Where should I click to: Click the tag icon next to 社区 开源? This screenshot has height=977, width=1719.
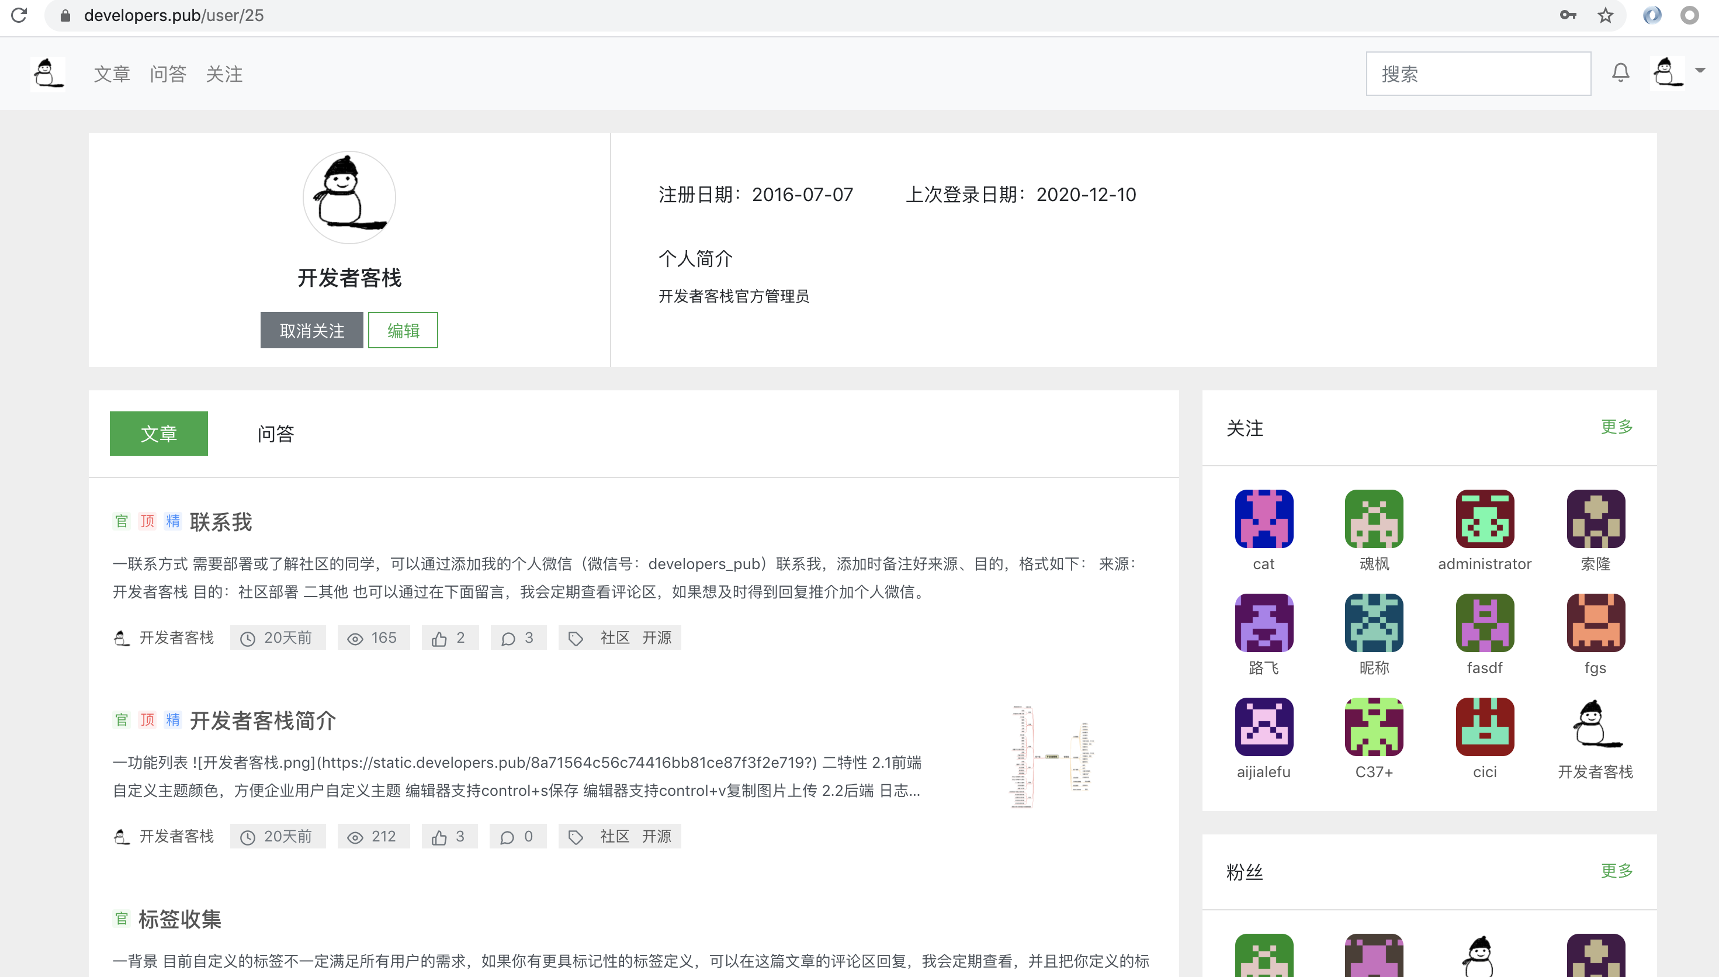point(576,638)
